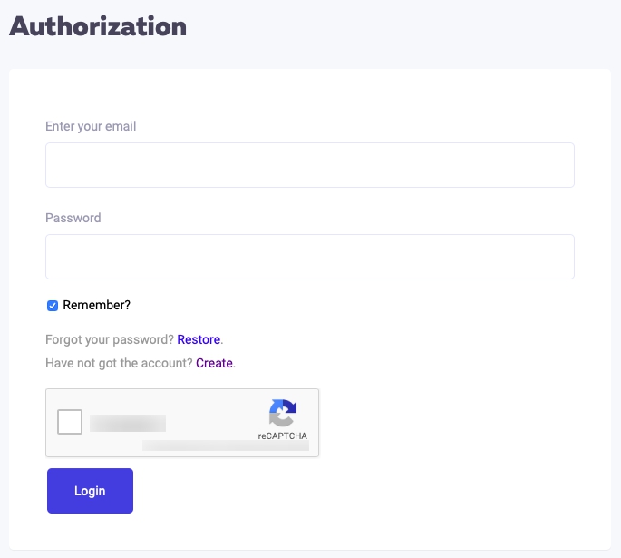Click blurred privacy bar in reCAPTCHA widget

pyautogui.click(x=226, y=445)
